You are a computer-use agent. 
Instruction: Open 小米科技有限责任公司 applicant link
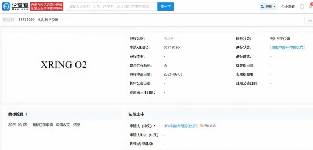tap(180, 126)
